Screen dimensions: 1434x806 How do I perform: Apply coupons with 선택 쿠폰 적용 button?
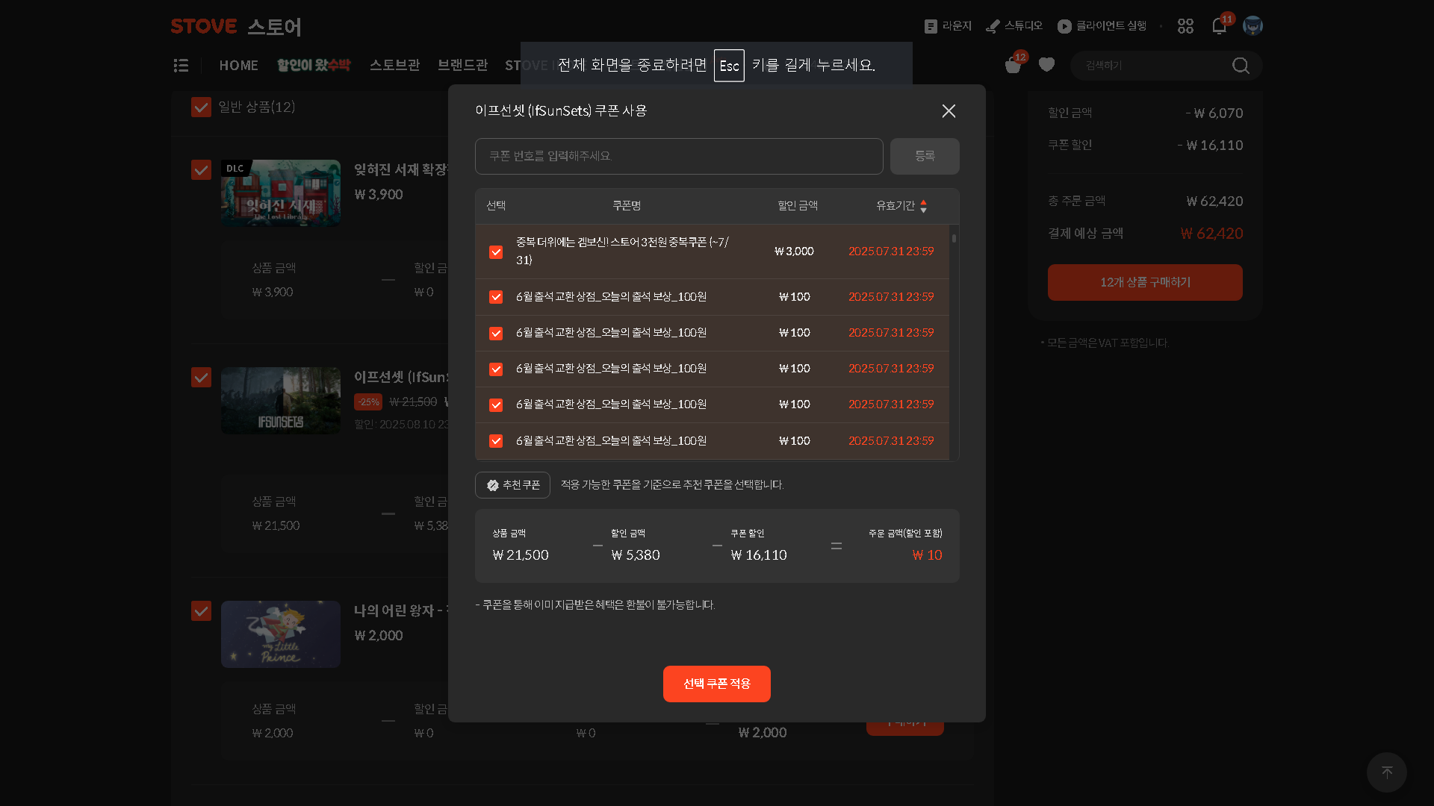(717, 684)
